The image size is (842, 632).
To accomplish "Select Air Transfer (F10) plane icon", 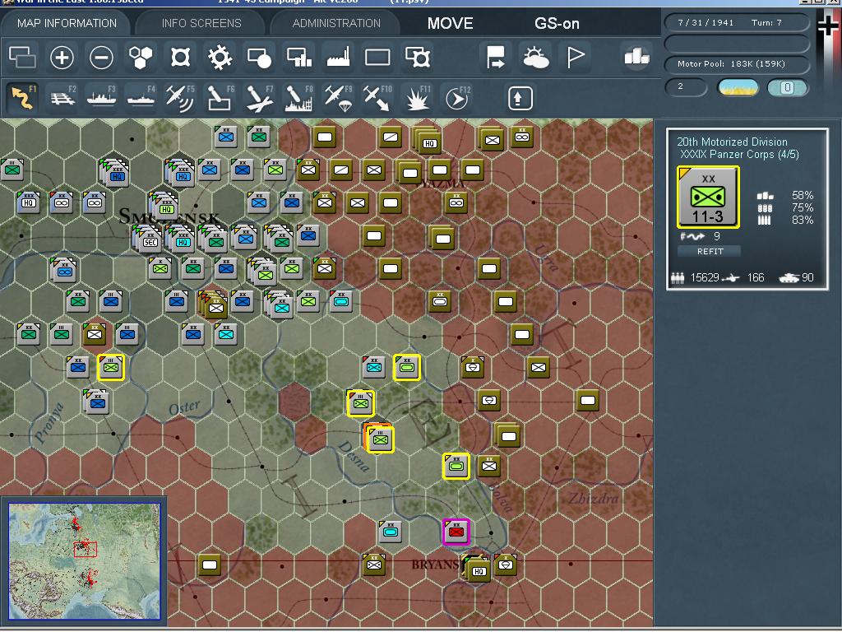I will click(377, 98).
